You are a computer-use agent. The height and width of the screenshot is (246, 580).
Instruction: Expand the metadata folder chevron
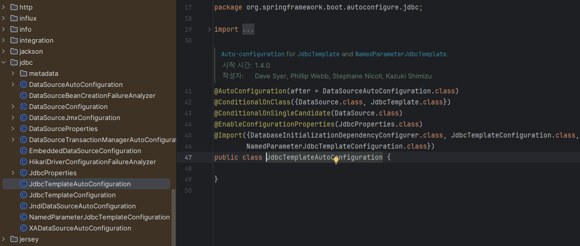point(14,74)
